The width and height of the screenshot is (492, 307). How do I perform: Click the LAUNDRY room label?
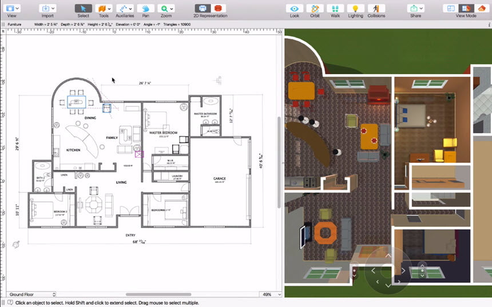tap(177, 176)
